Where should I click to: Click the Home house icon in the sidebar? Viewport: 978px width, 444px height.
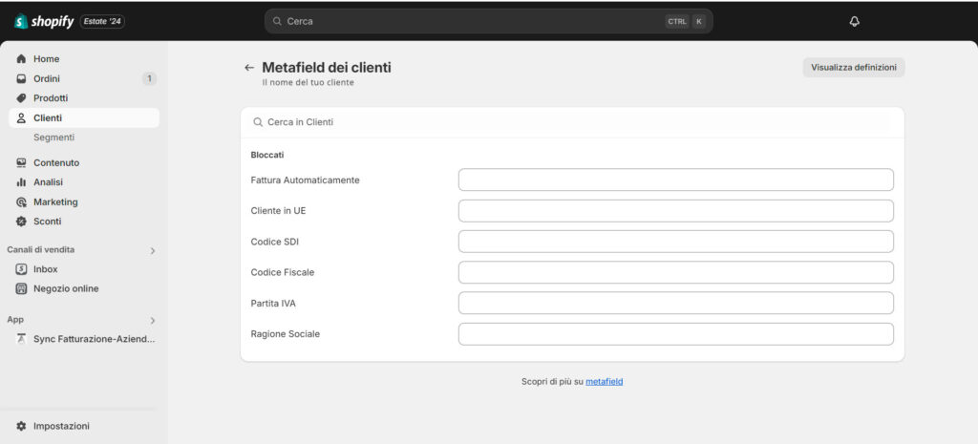coord(21,59)
